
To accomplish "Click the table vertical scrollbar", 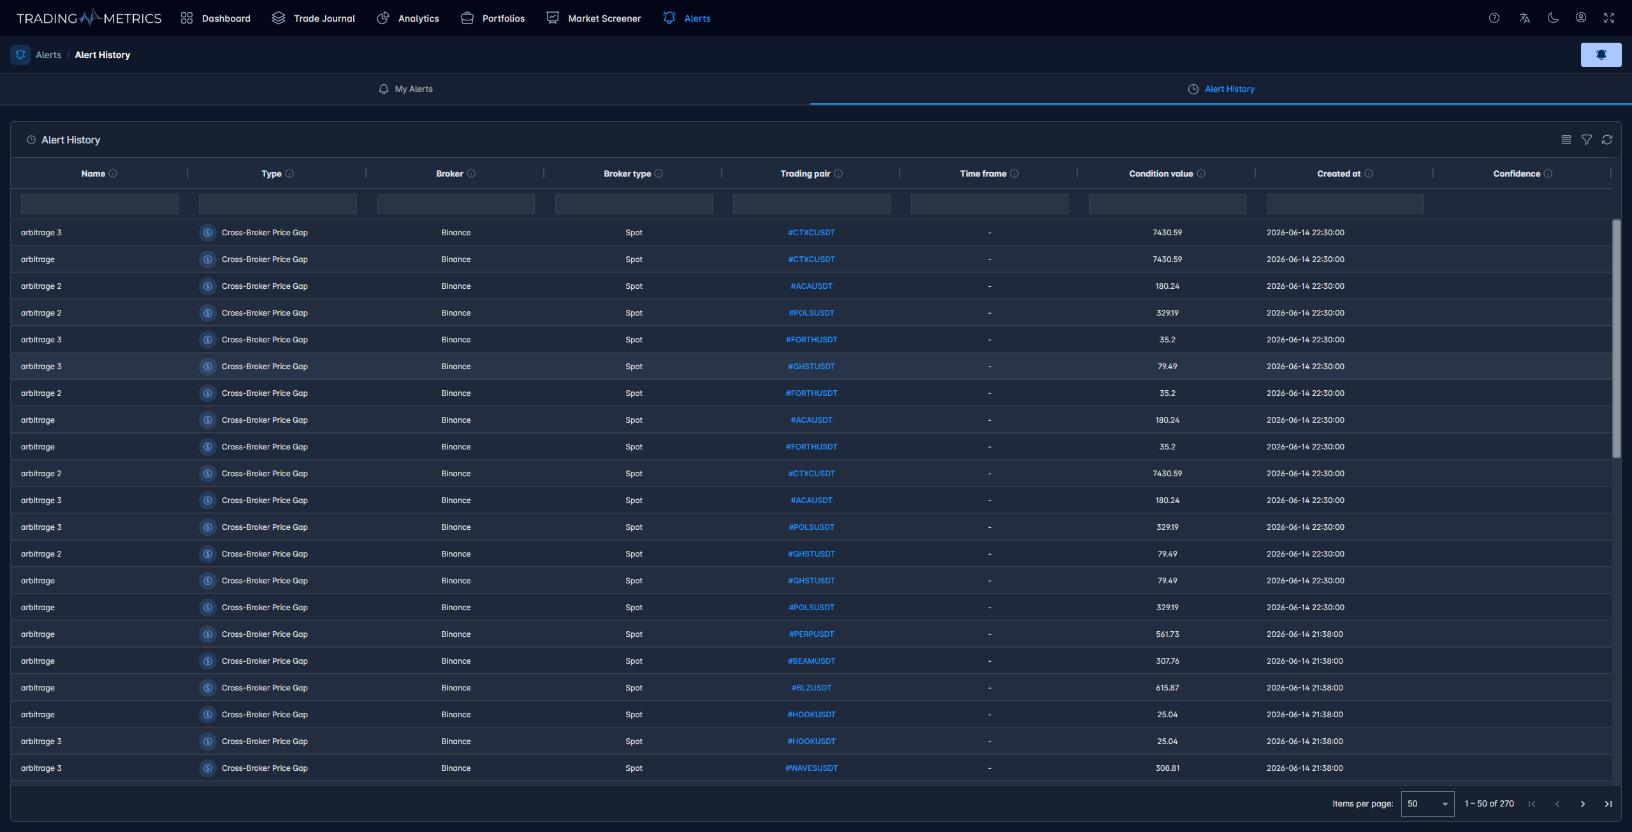I will point(1616,339).
